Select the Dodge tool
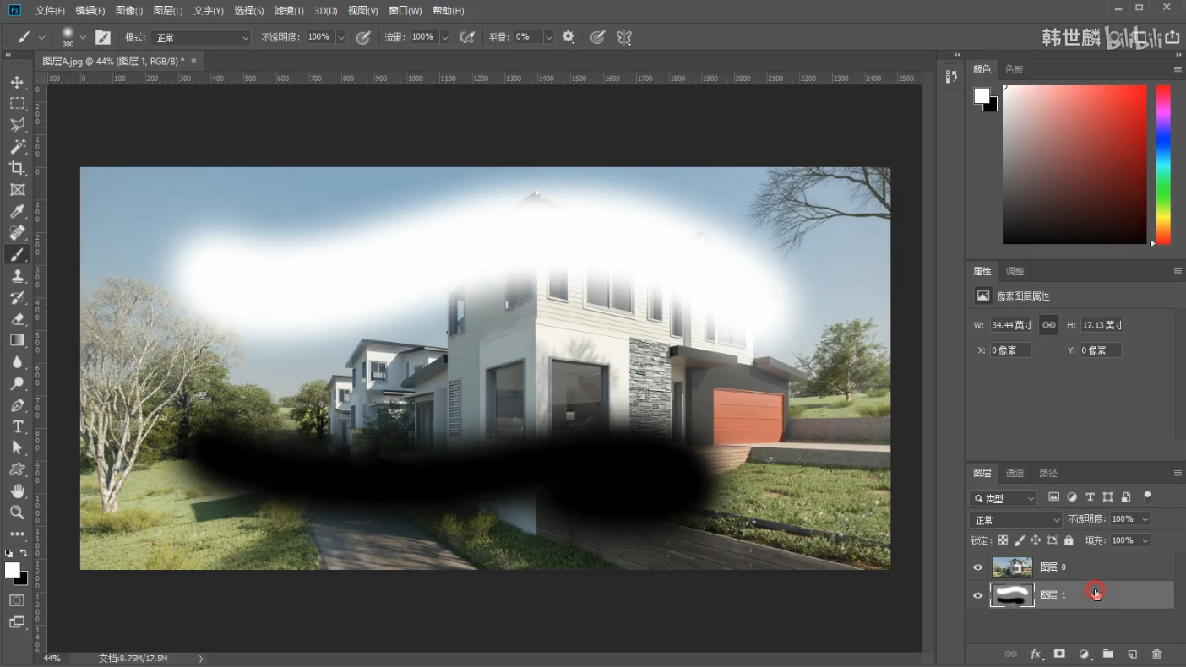 click(17, 383)
